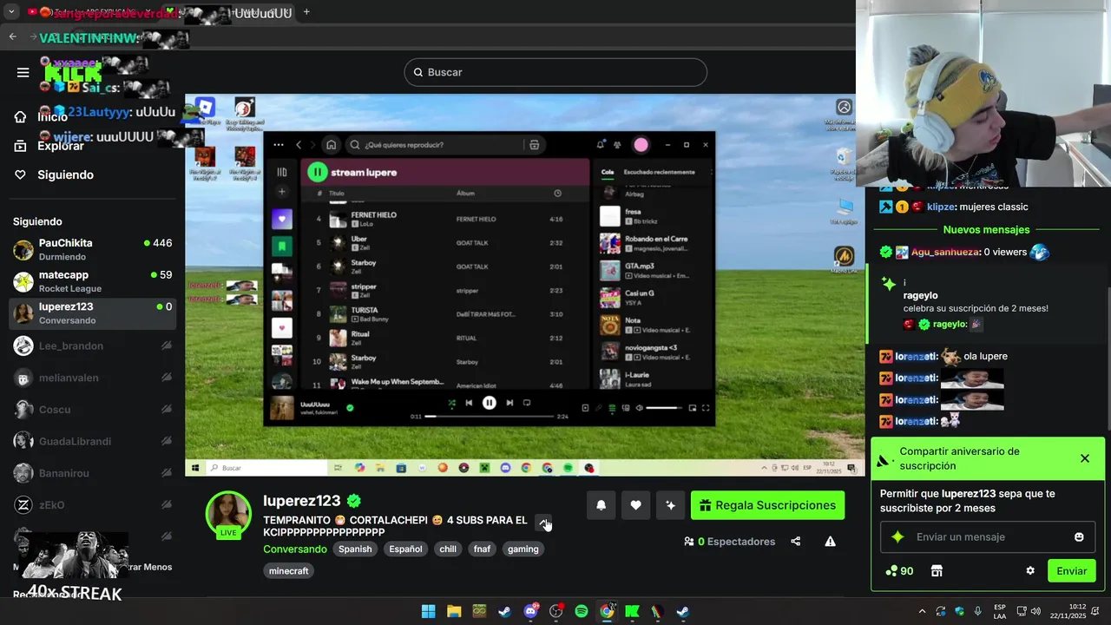Open offline channel Bananirou

point(92,473)
